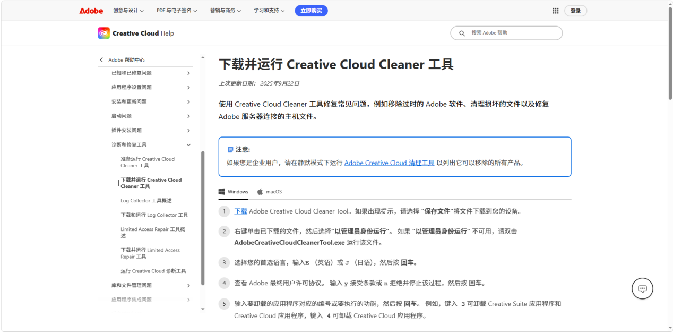Click the Apple logo icon in the tabs
This screenshot has height=333, width=673.
[x=260, y=192]
